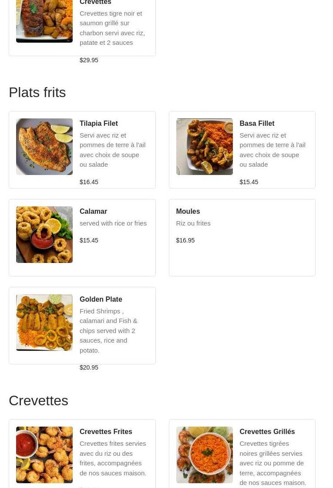The image size is (333, 488).
Task: Click the $20.95 Golden Plate price
Action: pos(89,367)
